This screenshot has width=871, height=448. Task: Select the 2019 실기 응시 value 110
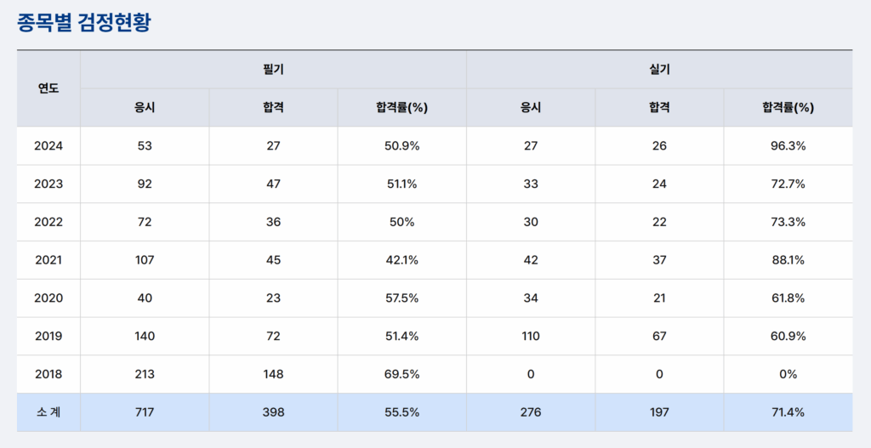[531, 336]
